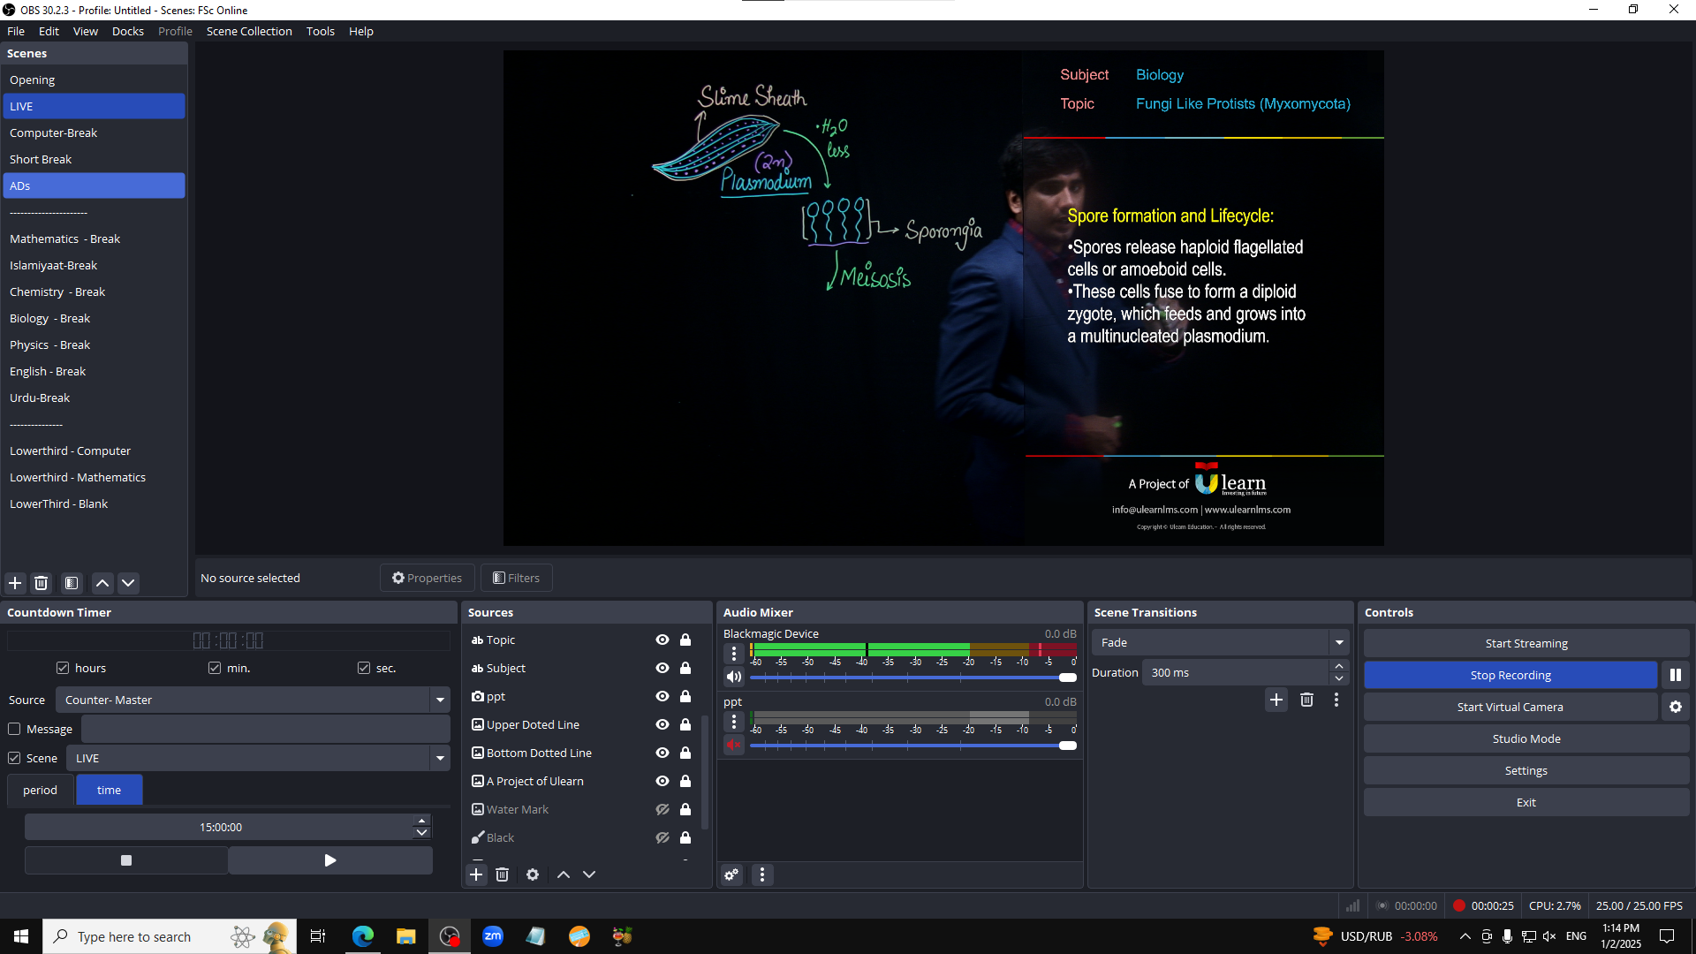Pause the recording
The width and height of the screenshot is (1696, 954).
click(1676, 675)
